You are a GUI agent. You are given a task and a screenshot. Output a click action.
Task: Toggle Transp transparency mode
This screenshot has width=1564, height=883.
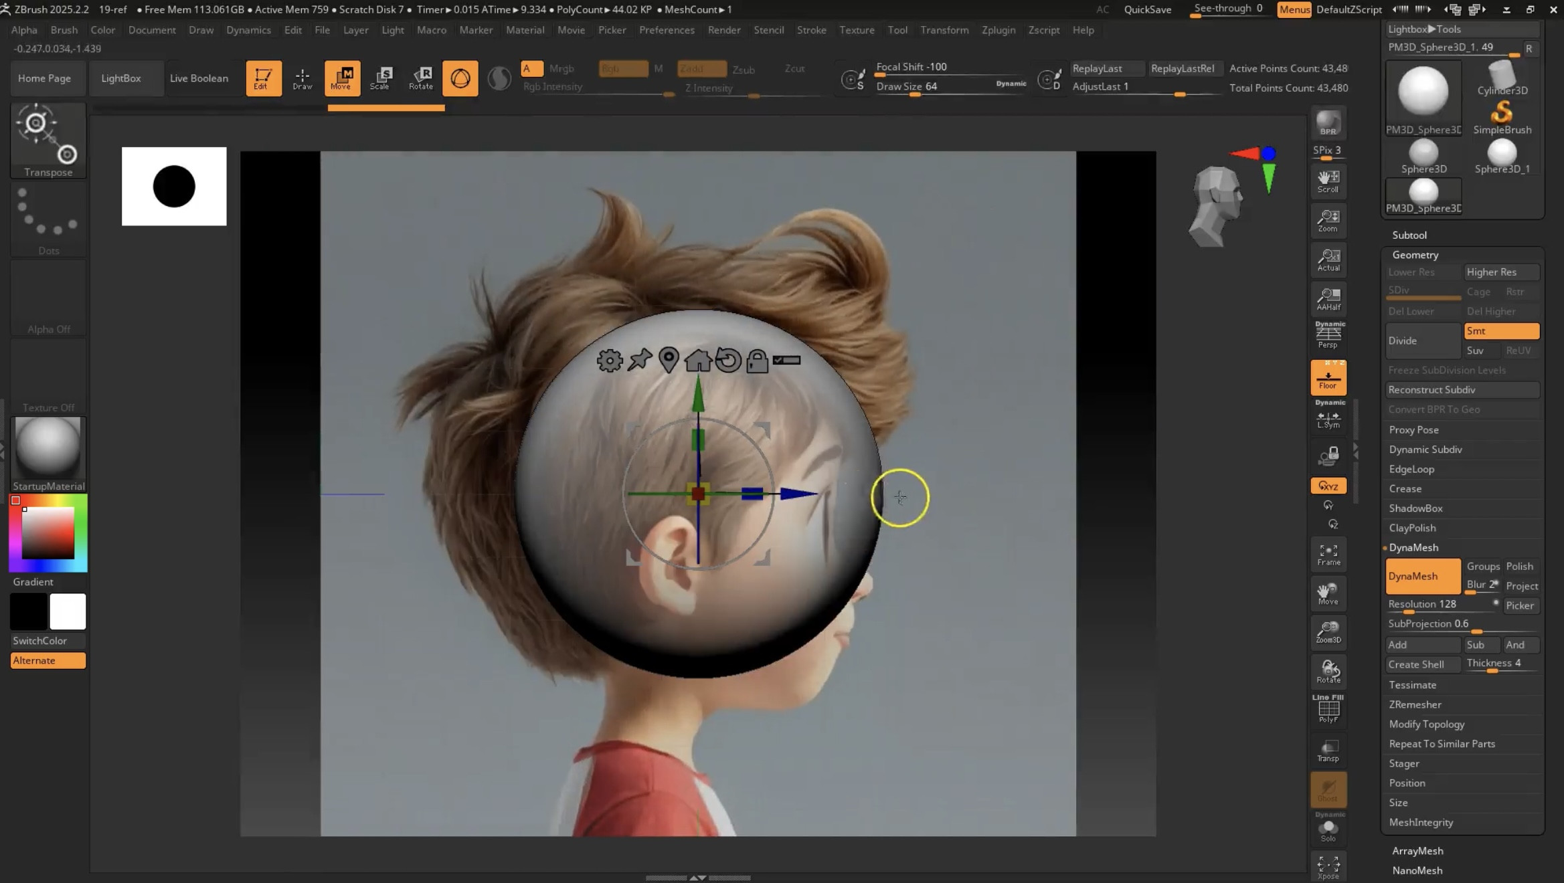(1328, 751)
